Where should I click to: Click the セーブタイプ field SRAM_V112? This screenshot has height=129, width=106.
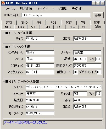tap(40, 113)
